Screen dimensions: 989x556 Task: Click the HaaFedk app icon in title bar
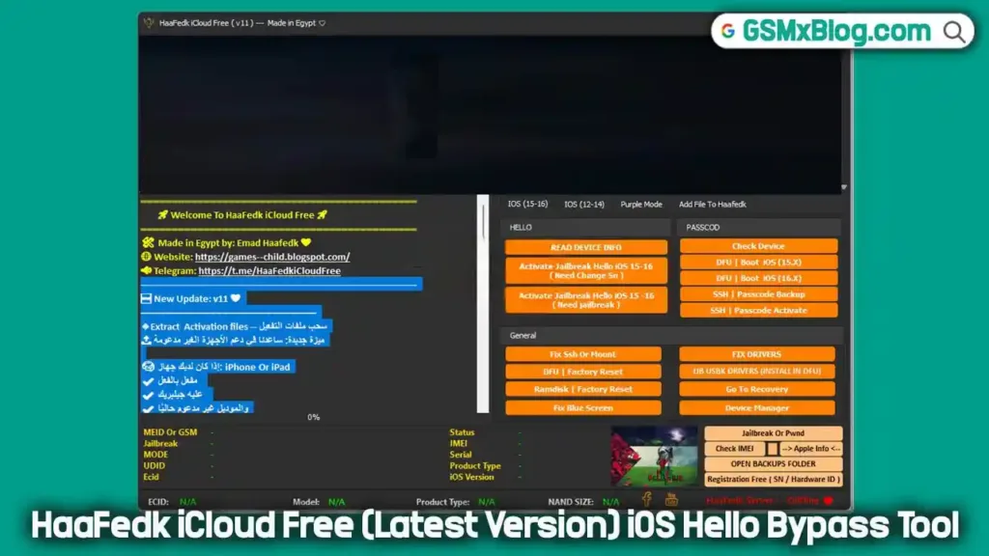click(149, 23)
